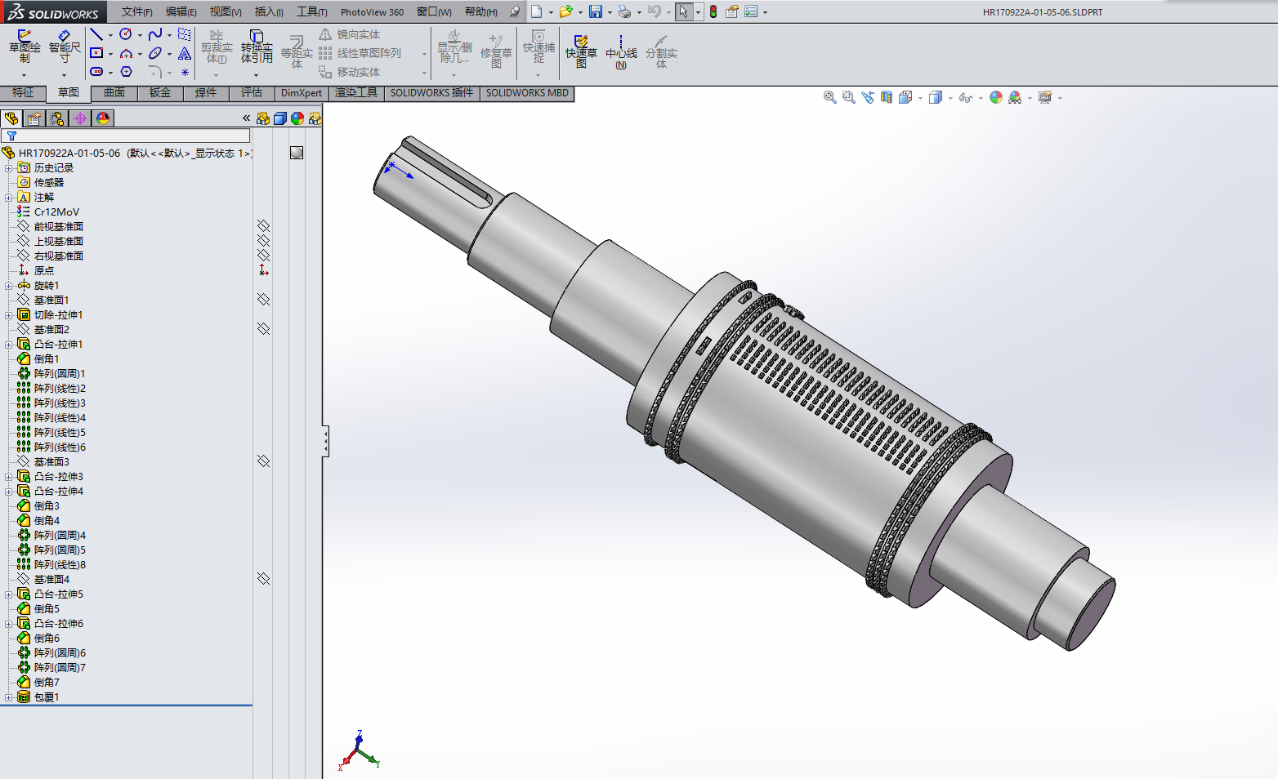Image resolution: width=1278 pixels, height=779 pixels.
Task: Click the New document icon
Action: [536, 11]
